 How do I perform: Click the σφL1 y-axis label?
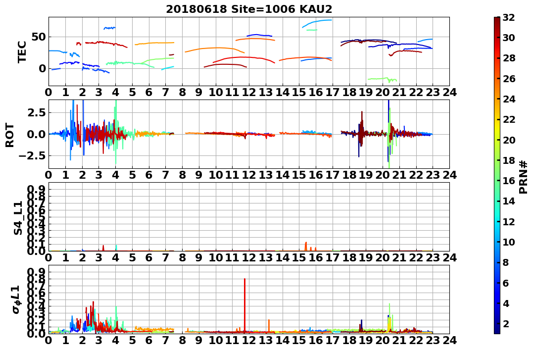click(x=17, y=300)
